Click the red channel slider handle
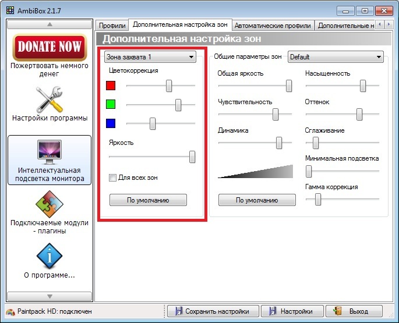399x323 pixels. [169, 86]
